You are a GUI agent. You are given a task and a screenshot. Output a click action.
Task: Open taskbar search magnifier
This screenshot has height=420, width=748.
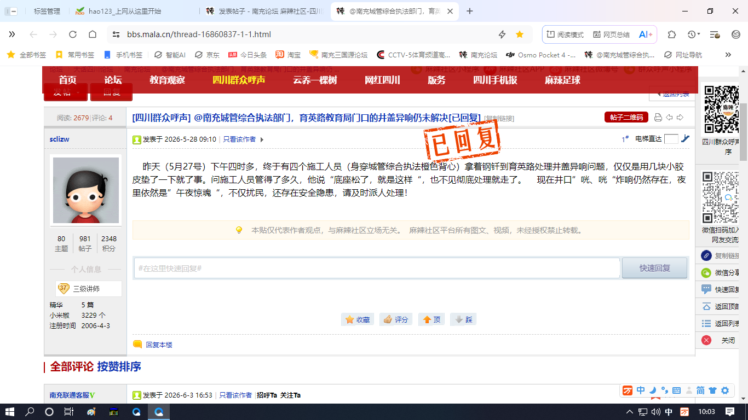pyautogui.click(x=30, y=411)
